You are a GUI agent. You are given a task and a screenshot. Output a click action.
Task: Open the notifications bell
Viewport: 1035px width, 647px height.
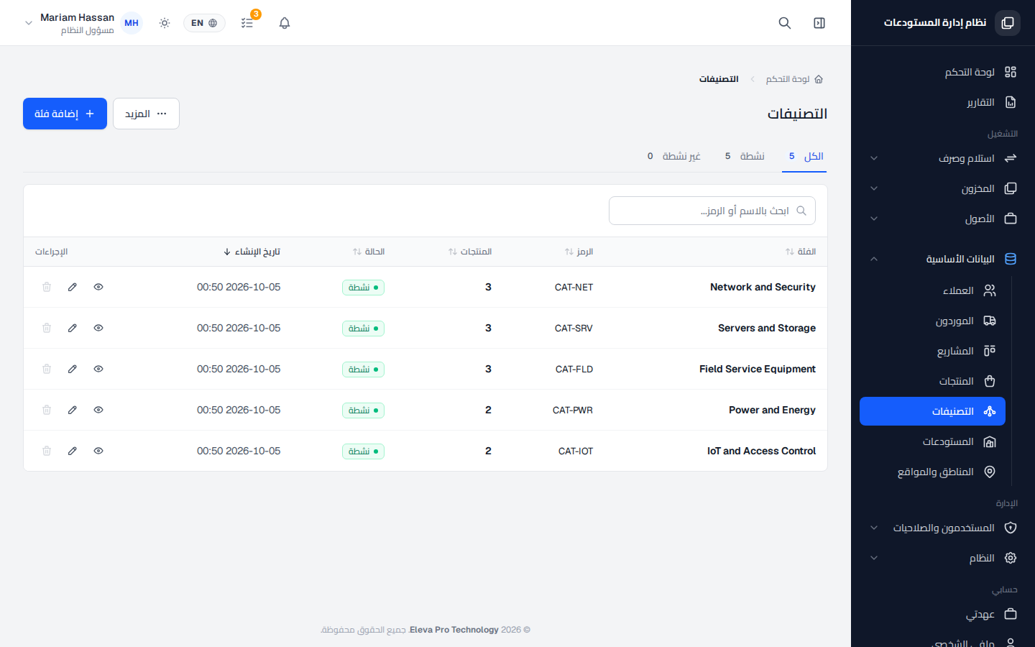(285, 23)
